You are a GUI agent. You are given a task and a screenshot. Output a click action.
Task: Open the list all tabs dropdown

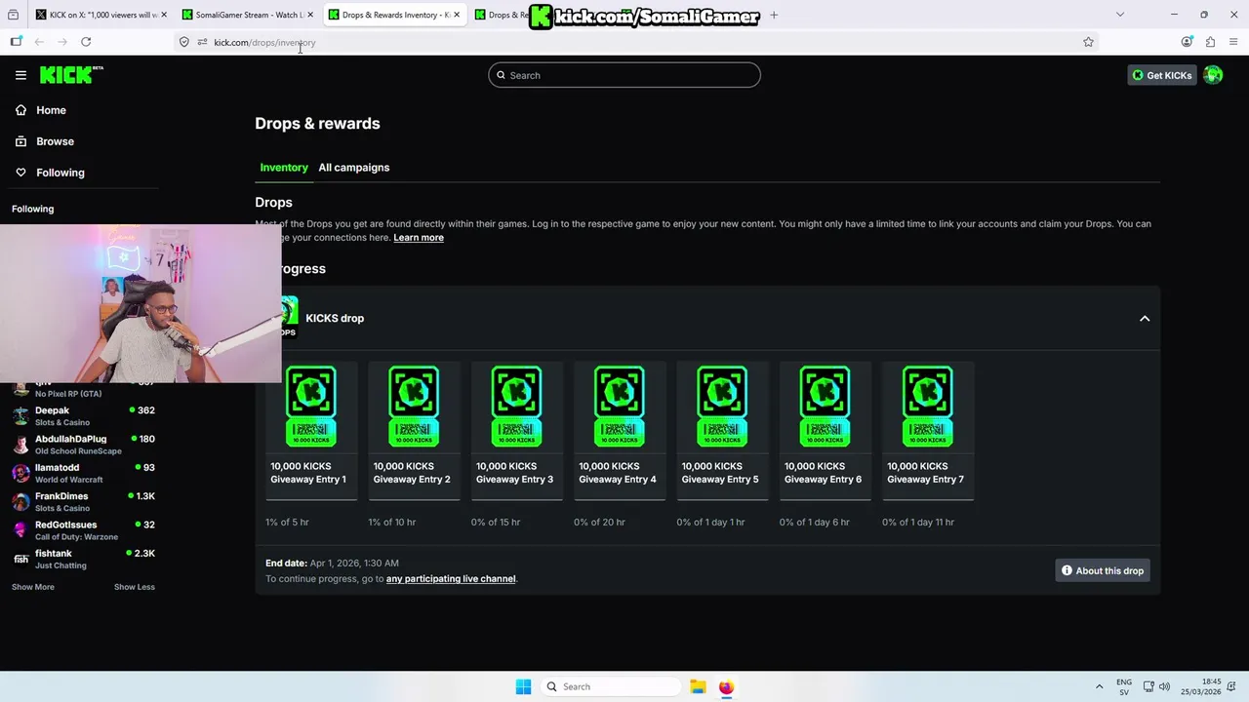(x=1120, y=15)
